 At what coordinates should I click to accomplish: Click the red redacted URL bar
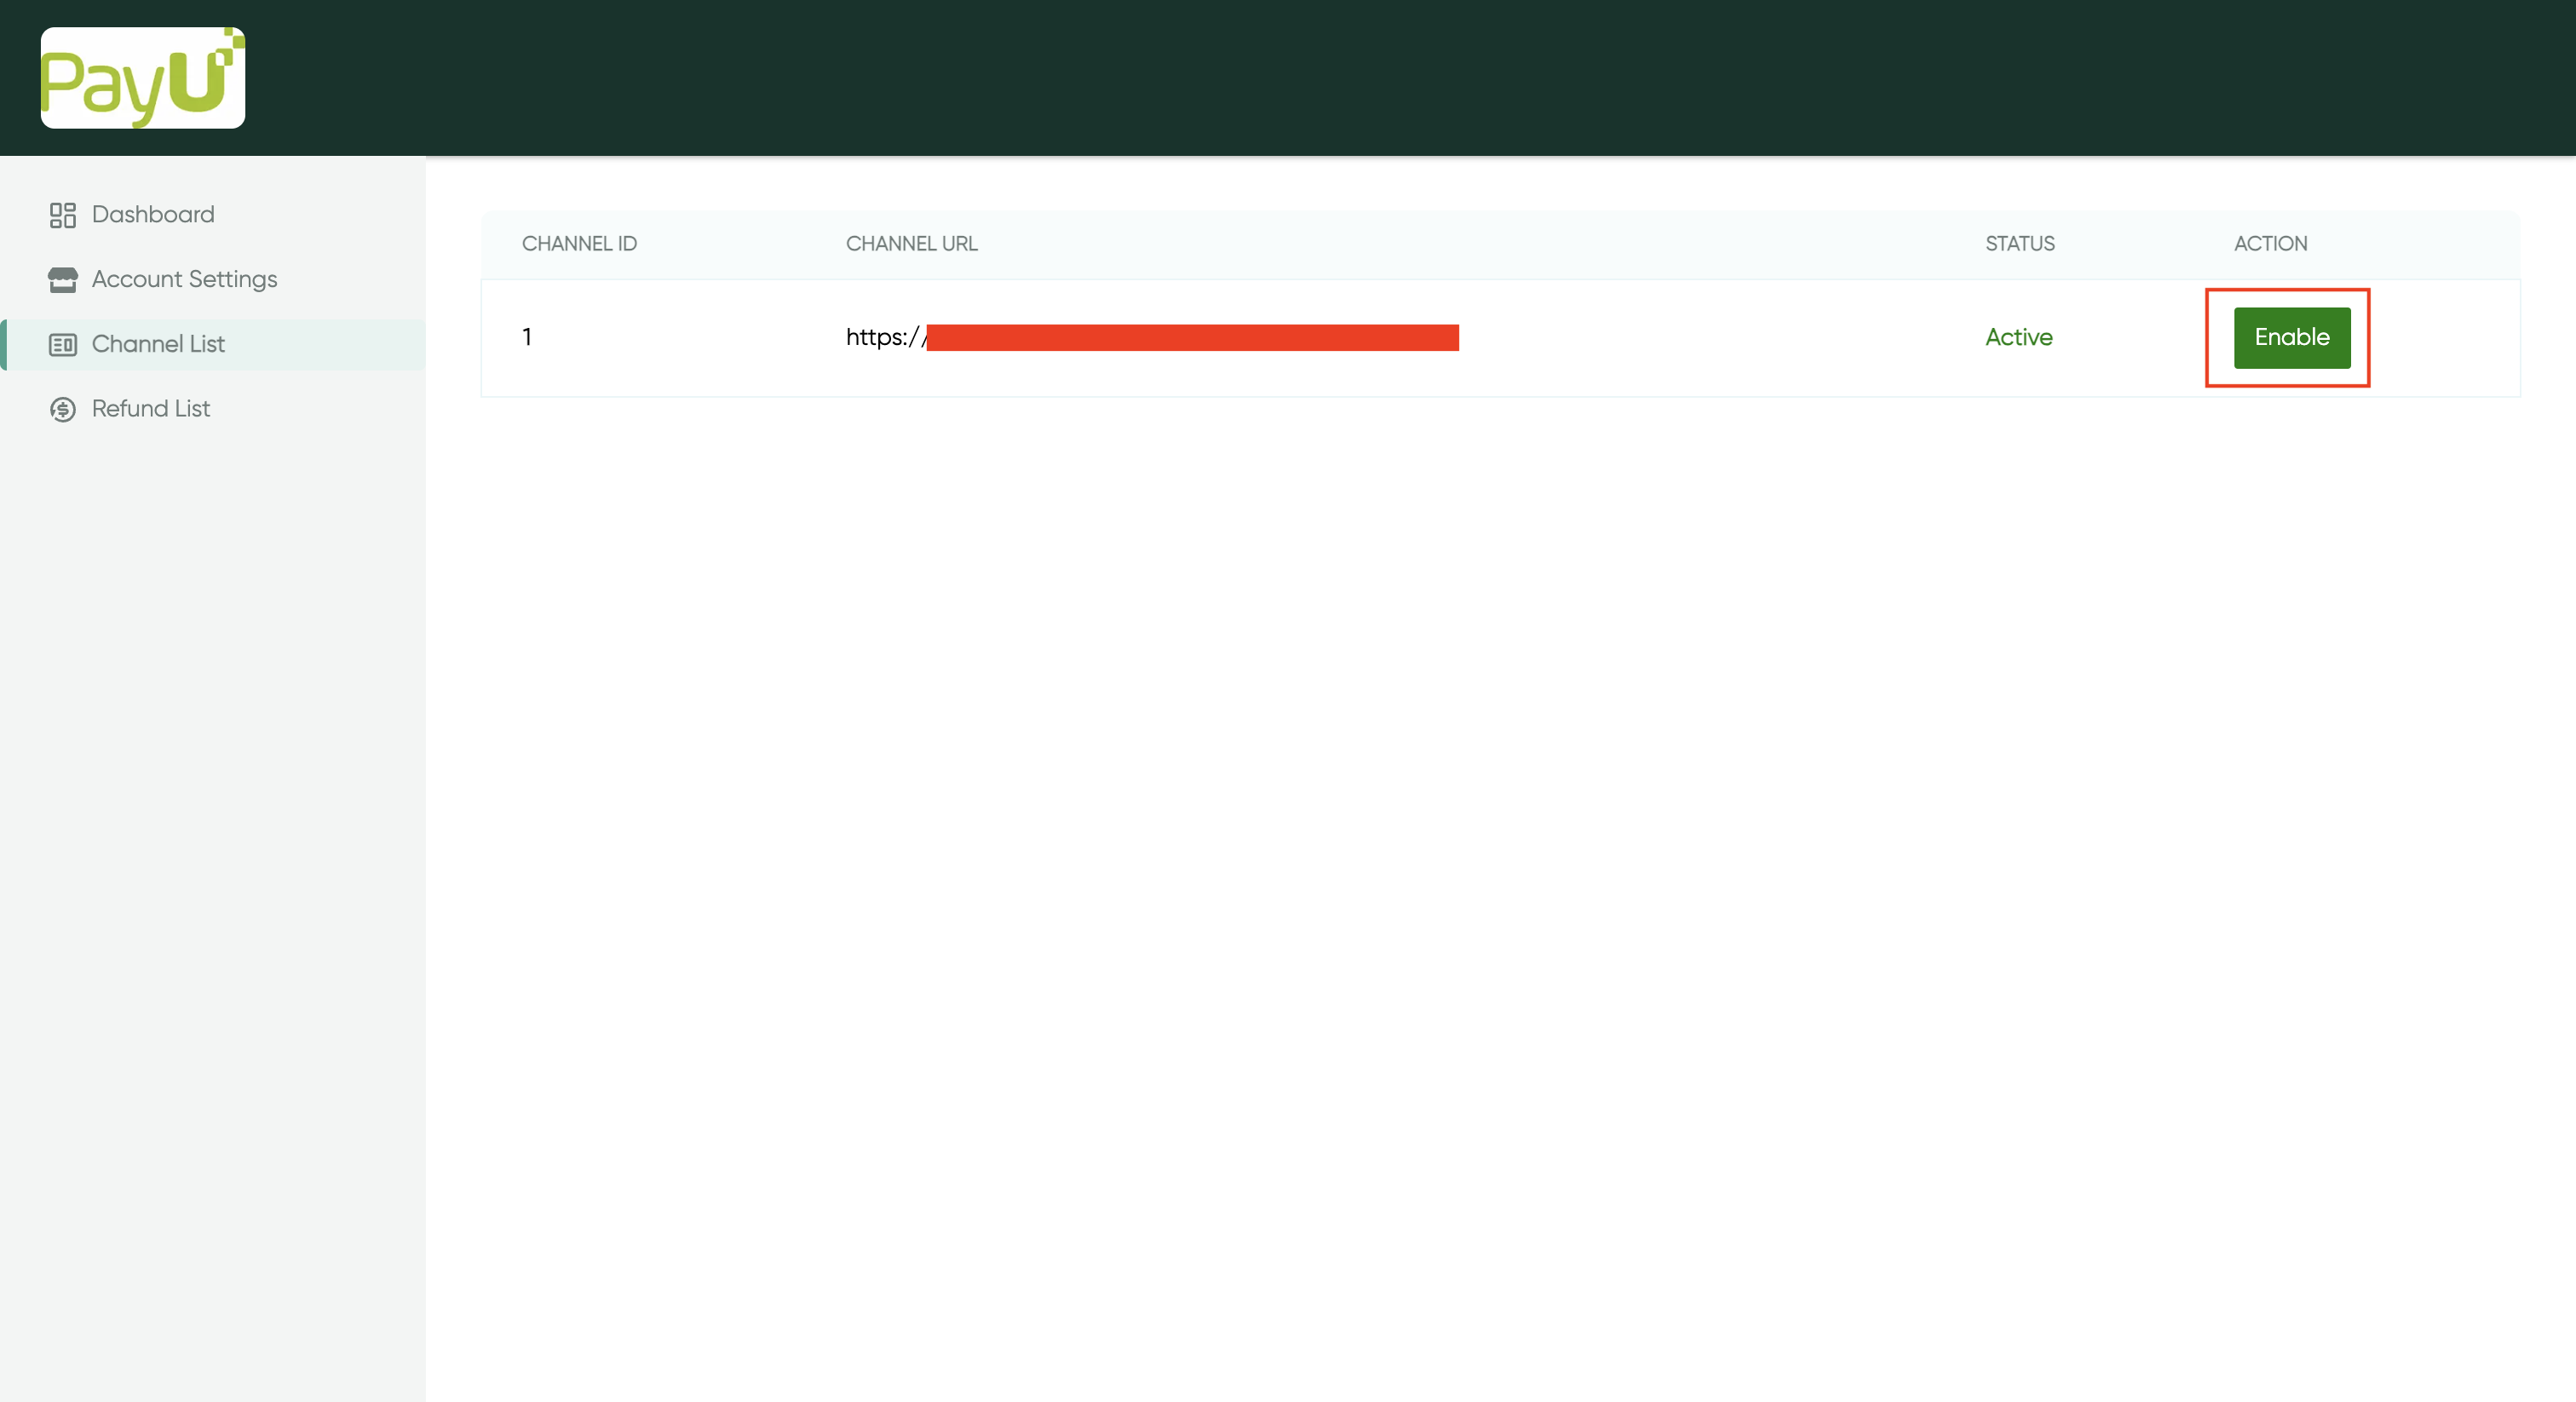click(x=1192, y=338)
